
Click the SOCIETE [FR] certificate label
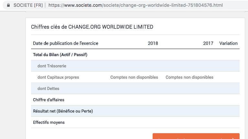tap(27, 5)
